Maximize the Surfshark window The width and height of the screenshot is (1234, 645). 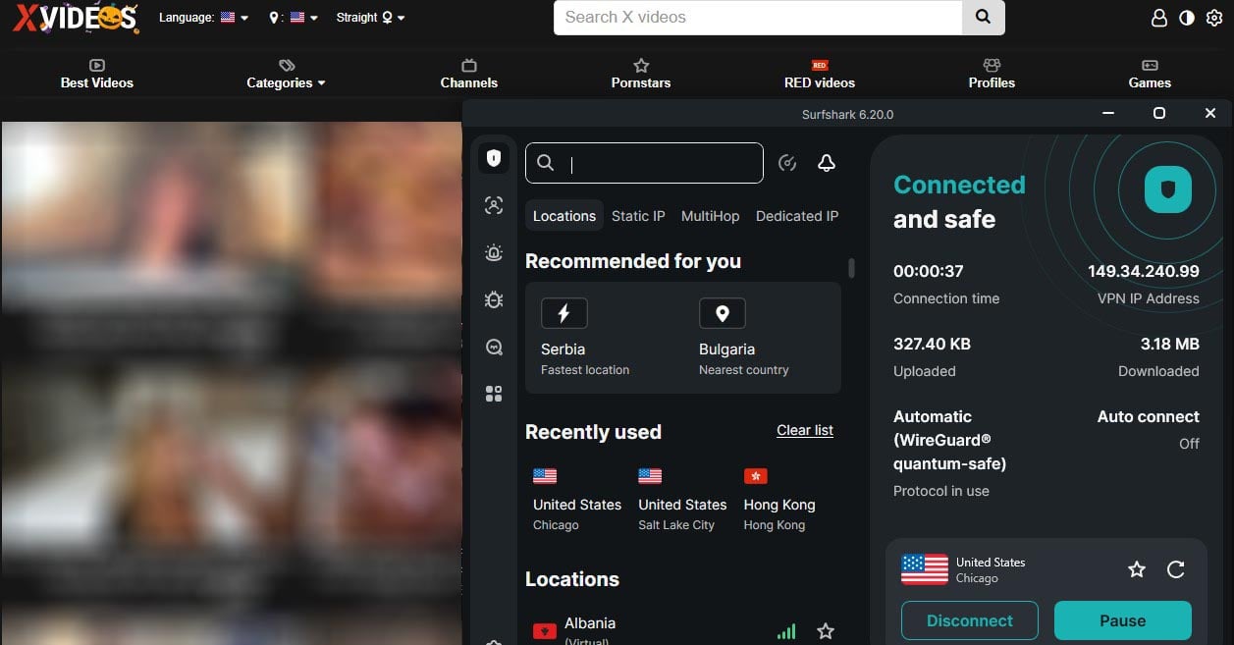[1158, 113]
